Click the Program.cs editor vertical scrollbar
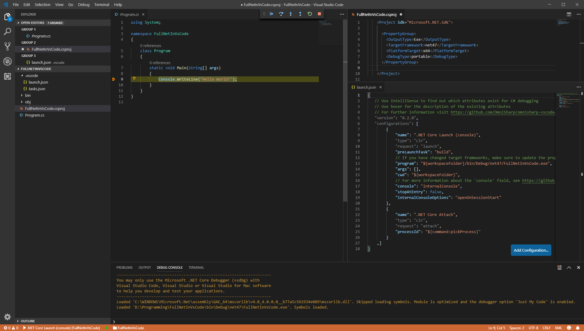 point(345,120)
